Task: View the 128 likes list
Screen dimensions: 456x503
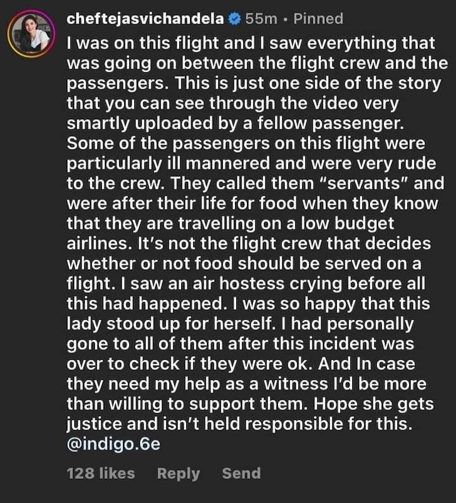Action: [x=101, y=473]
